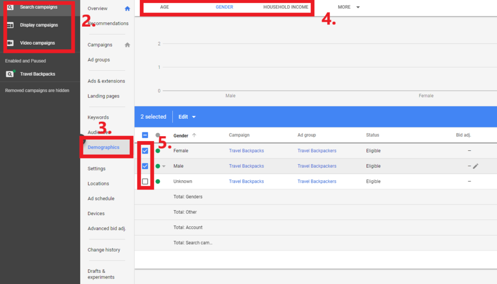
Task: Switch to the HOUSEHOLD INCOME tab
Action: point(285,7)
